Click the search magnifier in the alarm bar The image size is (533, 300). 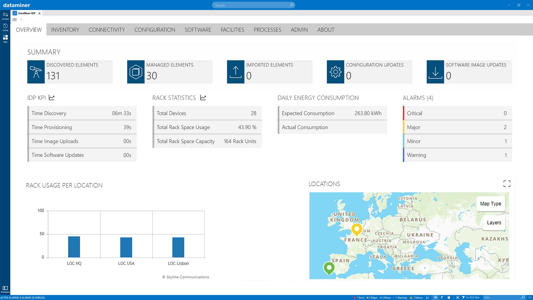523,297
